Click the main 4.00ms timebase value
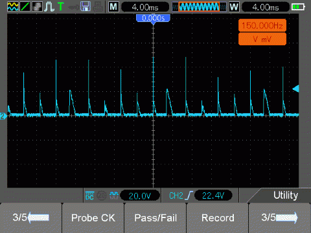 pos(145,7)
